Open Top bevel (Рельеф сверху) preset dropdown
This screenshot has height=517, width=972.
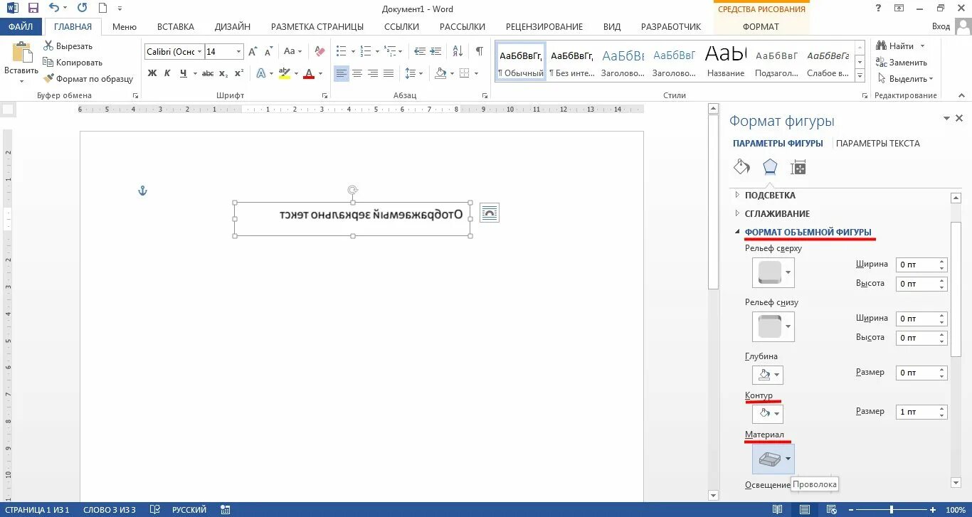pyautogui.click(x=773, y=272)
